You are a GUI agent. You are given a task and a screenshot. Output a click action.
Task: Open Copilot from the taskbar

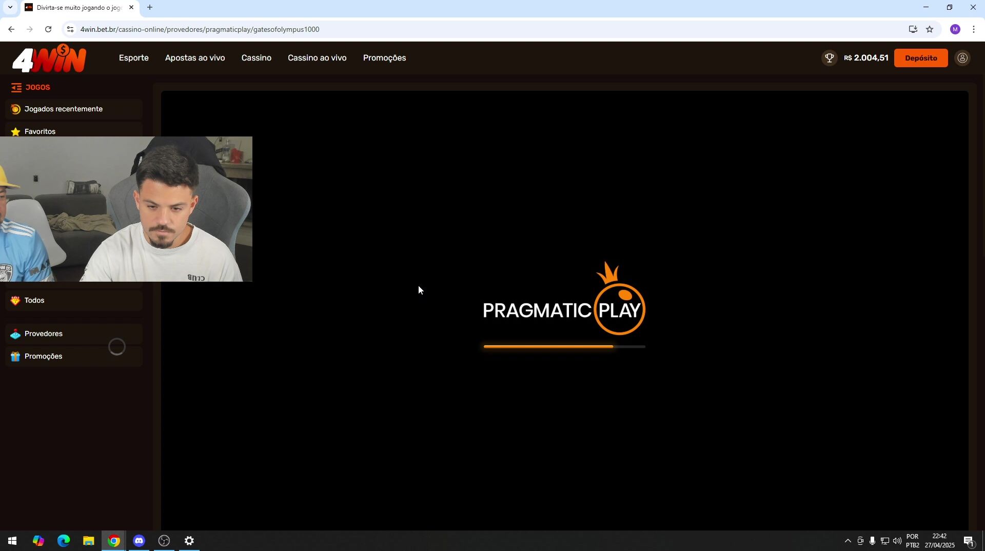point(38,541)
